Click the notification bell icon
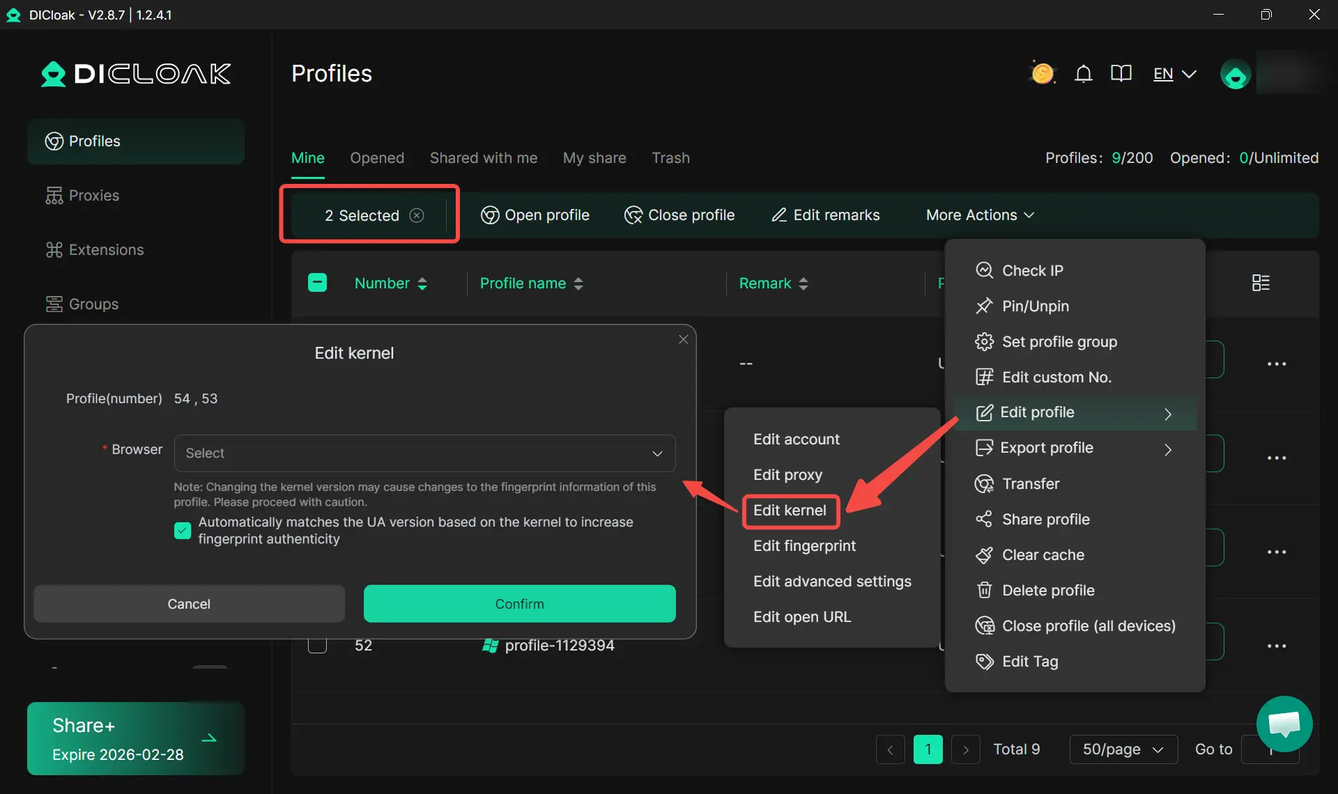1338x794 pixels. [x=1083, y=74]
